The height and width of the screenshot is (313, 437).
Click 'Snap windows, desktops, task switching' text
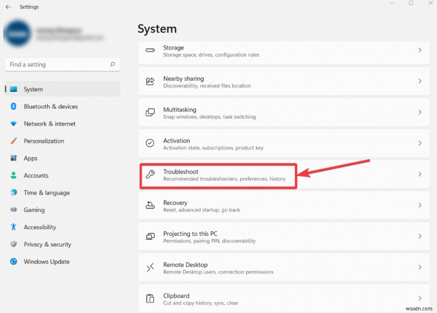pos(209,117)
